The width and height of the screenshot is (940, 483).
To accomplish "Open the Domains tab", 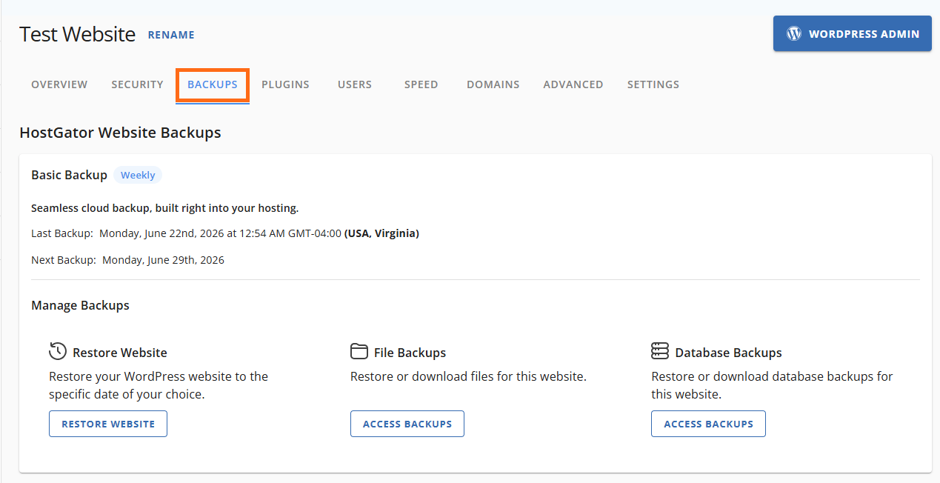I will coord(493,84).
